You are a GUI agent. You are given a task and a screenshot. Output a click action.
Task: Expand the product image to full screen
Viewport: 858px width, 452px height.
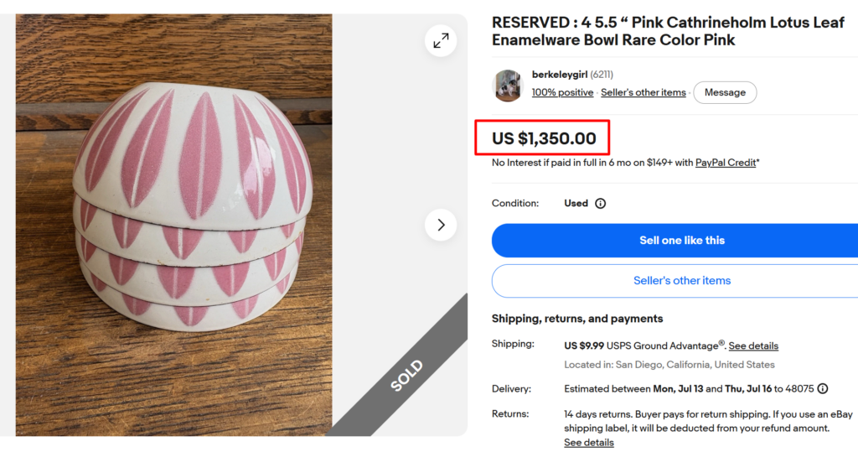[441, 40]
